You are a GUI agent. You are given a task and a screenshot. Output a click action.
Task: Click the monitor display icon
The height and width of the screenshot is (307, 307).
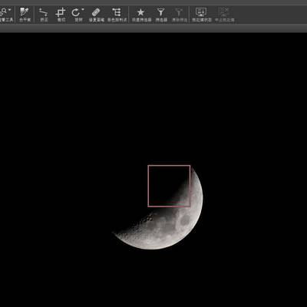coord(201,12)
